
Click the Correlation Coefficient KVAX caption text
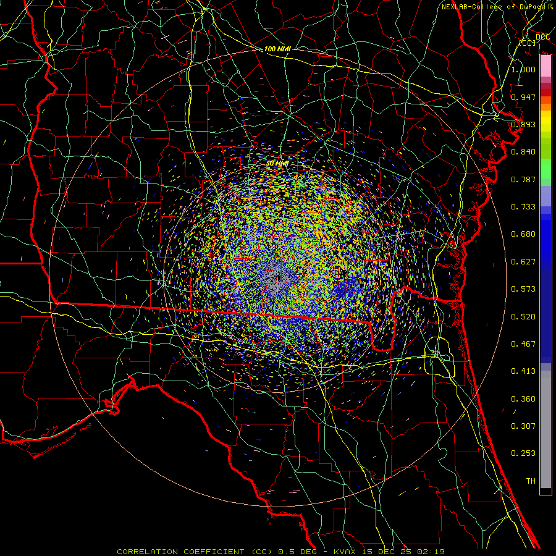tap(280, 552)
